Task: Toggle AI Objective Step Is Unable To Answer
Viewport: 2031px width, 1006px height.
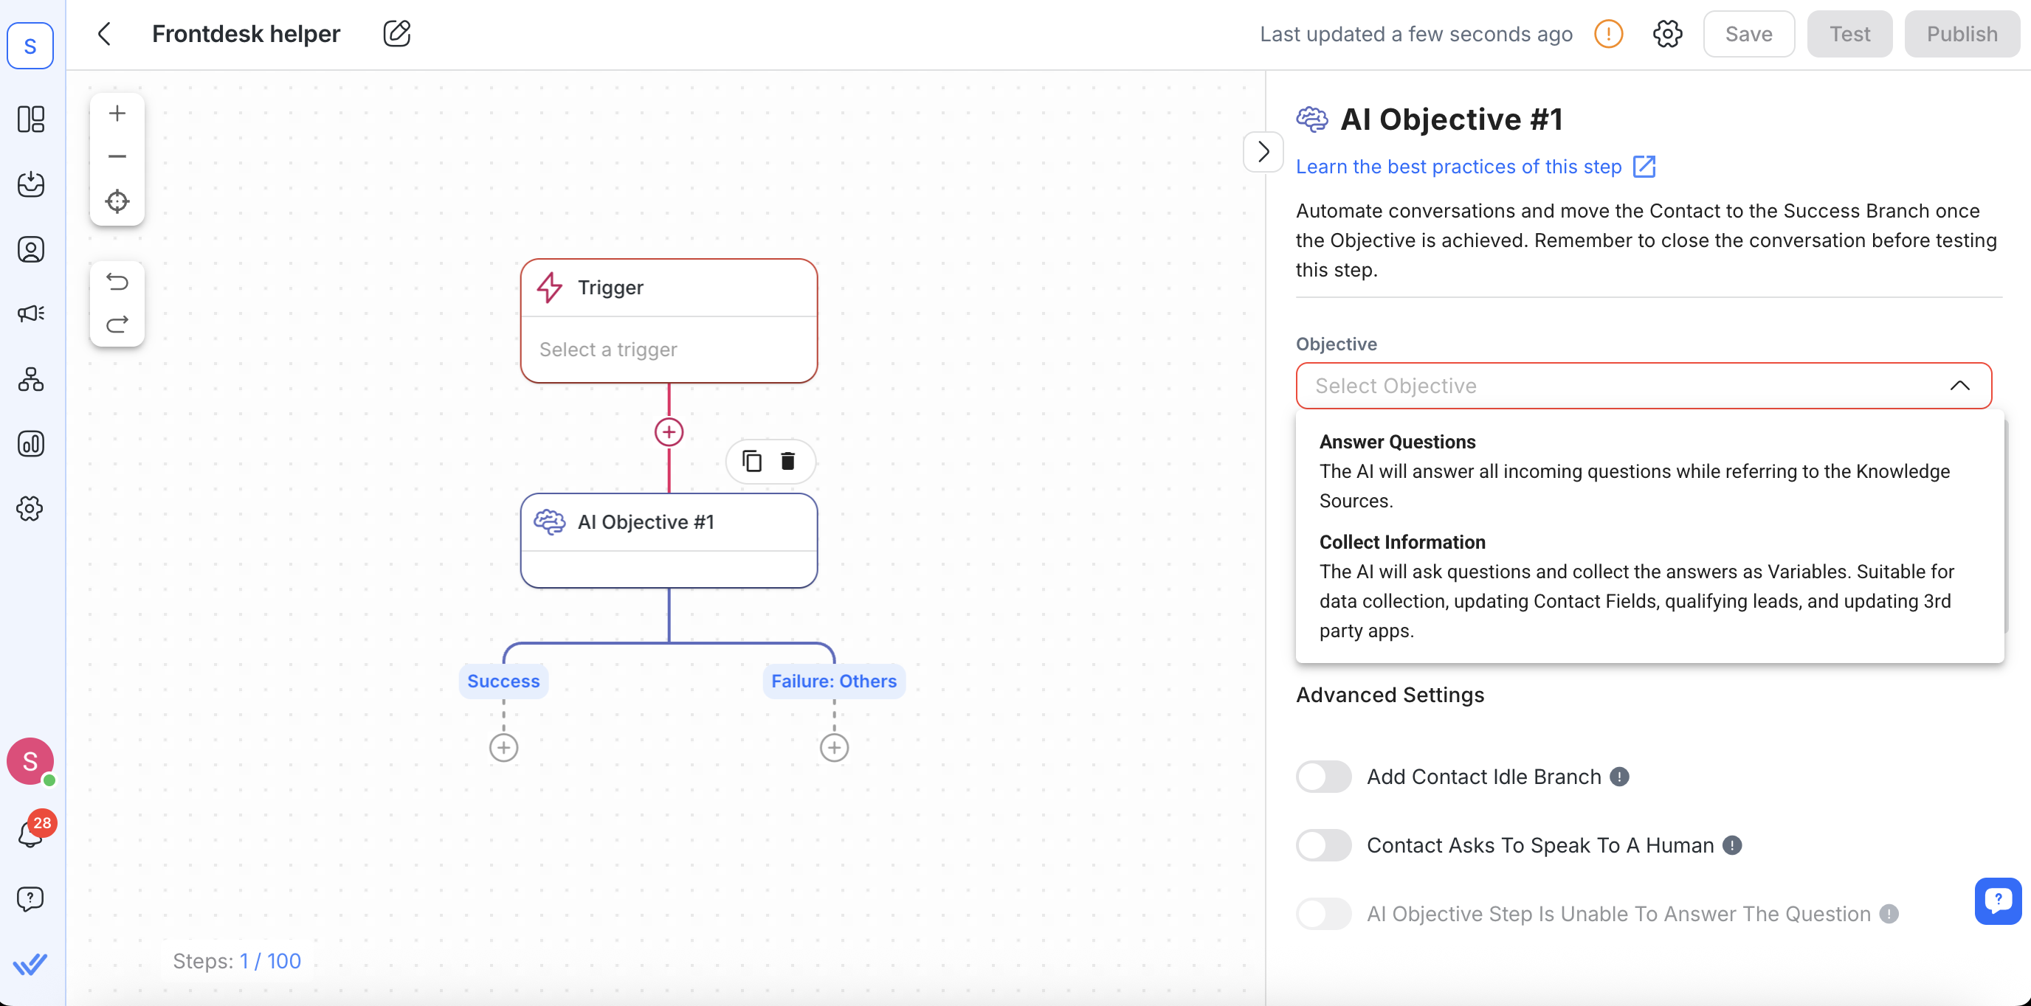Action: pos(1323,914)
